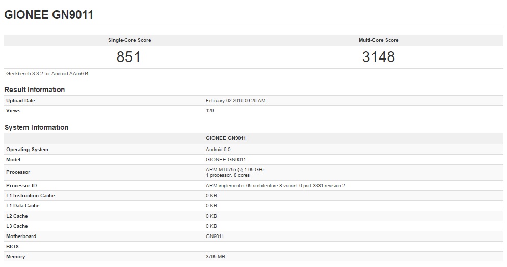Select the Processor ID label
Screen dimensions: 507x267
click(21, 186)
